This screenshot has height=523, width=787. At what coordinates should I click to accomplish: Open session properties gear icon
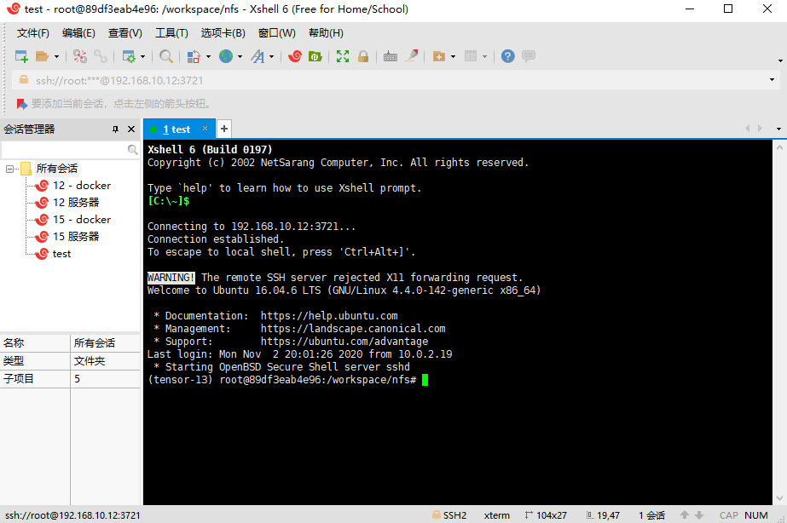(x=129, y=56)
